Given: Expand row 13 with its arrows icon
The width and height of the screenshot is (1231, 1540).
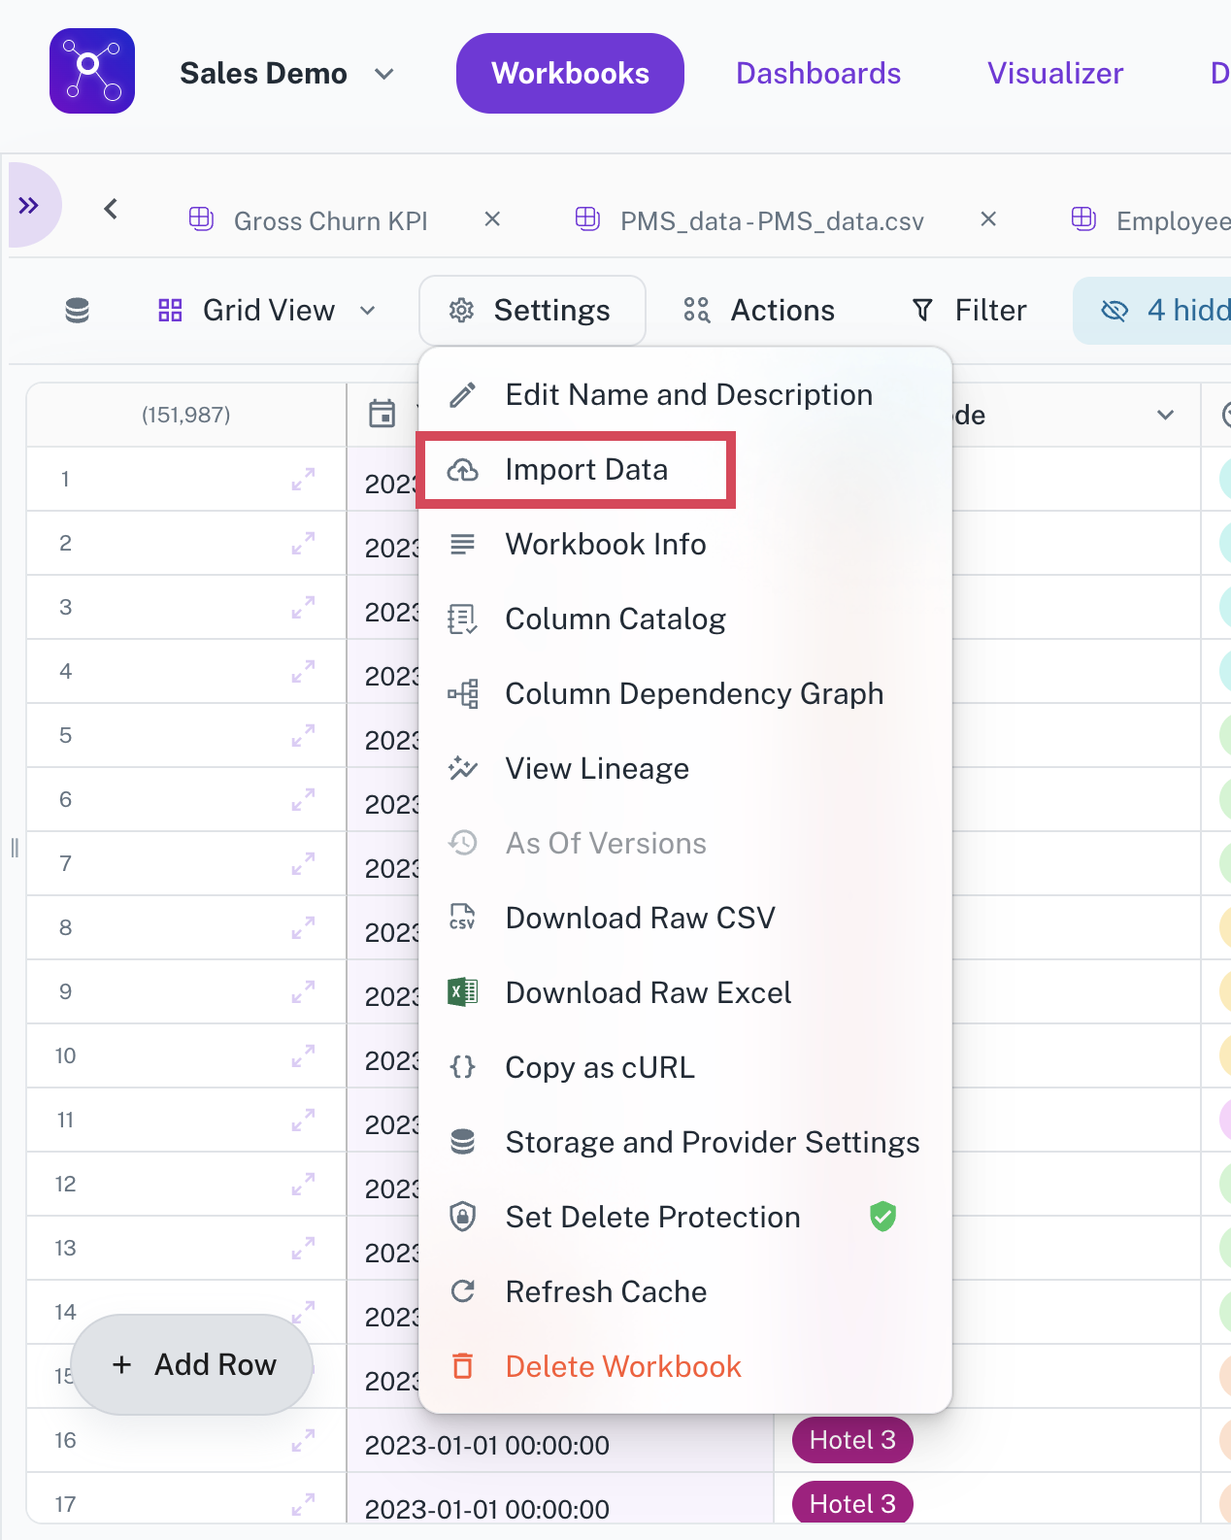Looking at the screenshot, I should click(x=303, y=1249).
